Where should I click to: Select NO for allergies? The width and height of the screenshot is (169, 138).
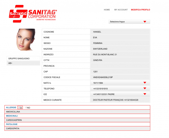click(x=26, y=107)
